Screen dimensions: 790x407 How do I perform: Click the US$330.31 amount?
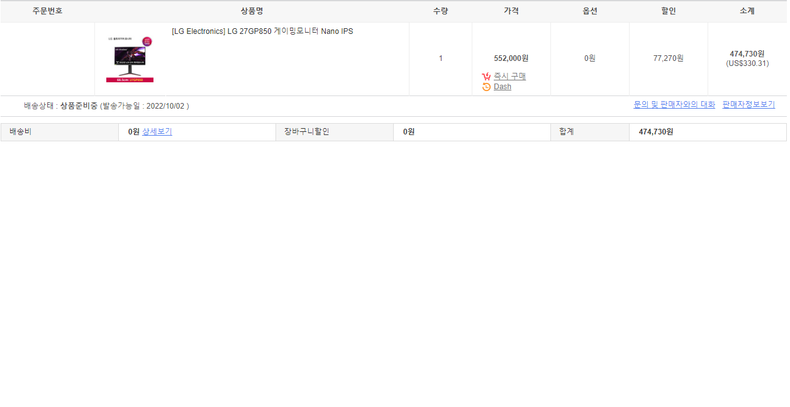(x=747, y=63)
